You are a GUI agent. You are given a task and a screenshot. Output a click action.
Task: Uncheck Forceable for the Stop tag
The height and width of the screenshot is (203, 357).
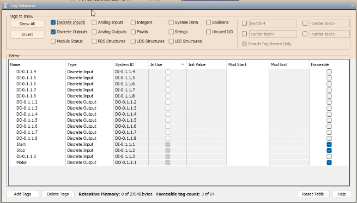pos(329,151)
